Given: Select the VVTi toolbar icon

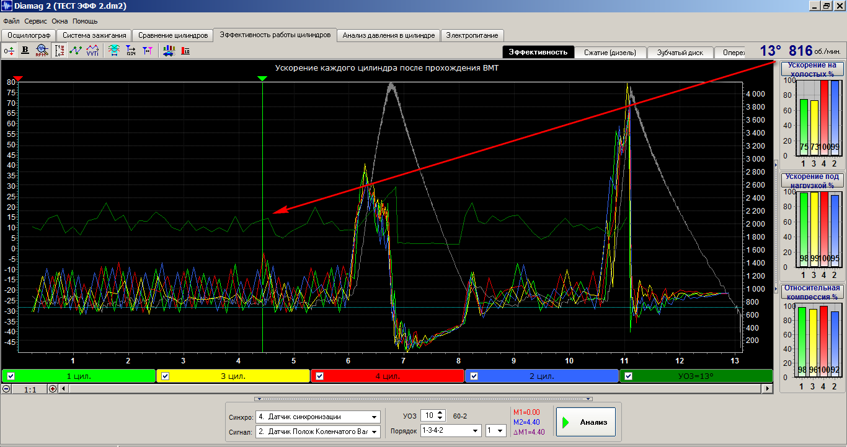Looking at the screenshot, I should (x=92, y=51).
